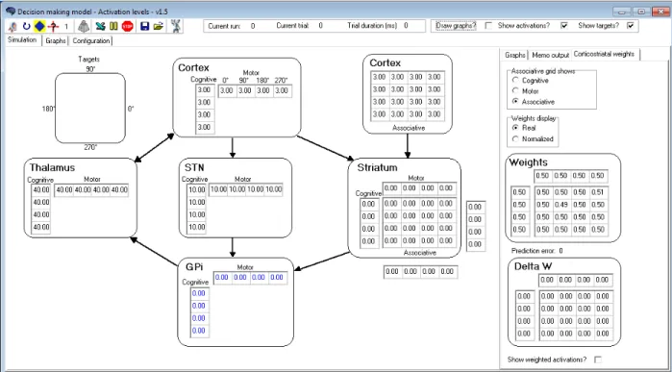672x372 pixels.
Task: Click the application brain icon in title bar
Action: click(x=11, y=12)
